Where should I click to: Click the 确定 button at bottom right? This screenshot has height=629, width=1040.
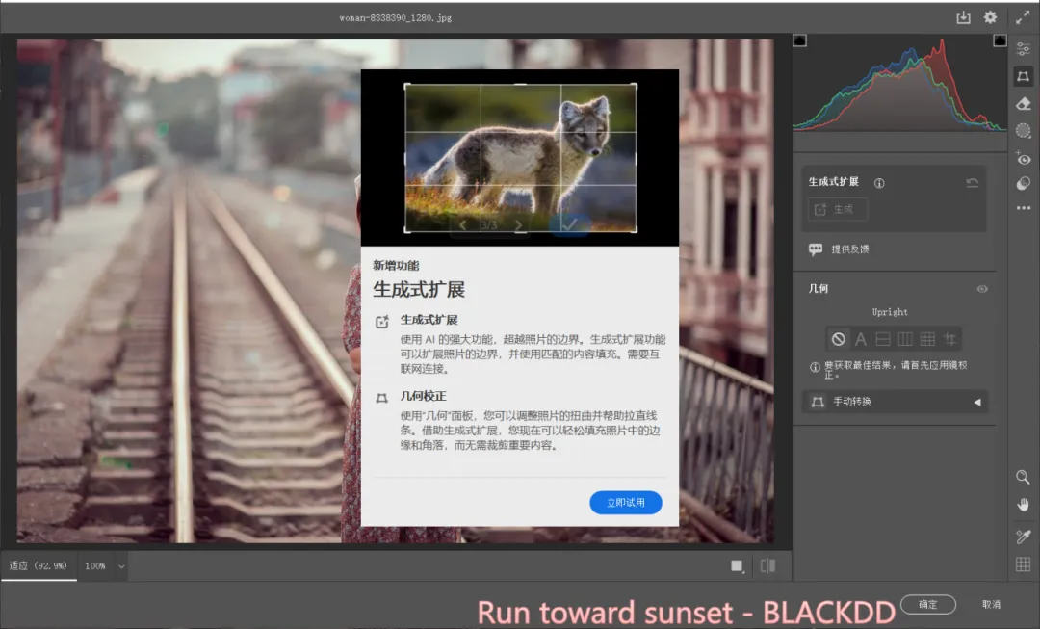[x=928, y=605]
